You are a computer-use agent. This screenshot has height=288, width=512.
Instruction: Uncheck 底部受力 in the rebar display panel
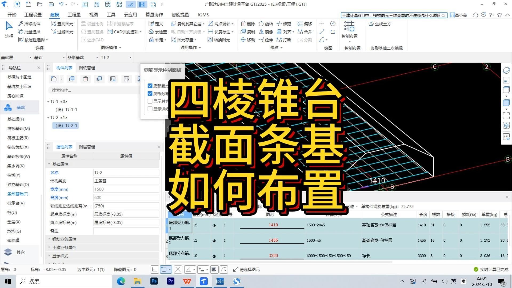click(150, 86)
